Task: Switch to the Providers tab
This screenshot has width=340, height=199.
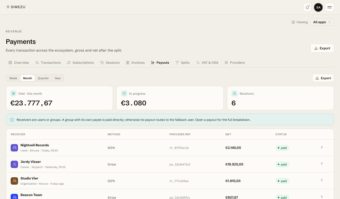Action: coord(235,63)
